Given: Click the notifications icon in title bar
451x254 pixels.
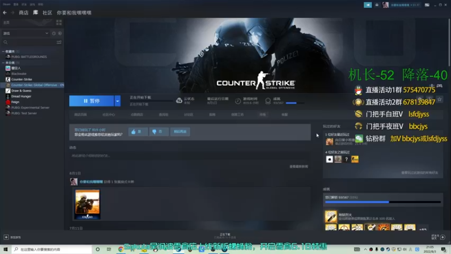Looking at the screenshot, I should pyautogui.click(x=377, y=5).
